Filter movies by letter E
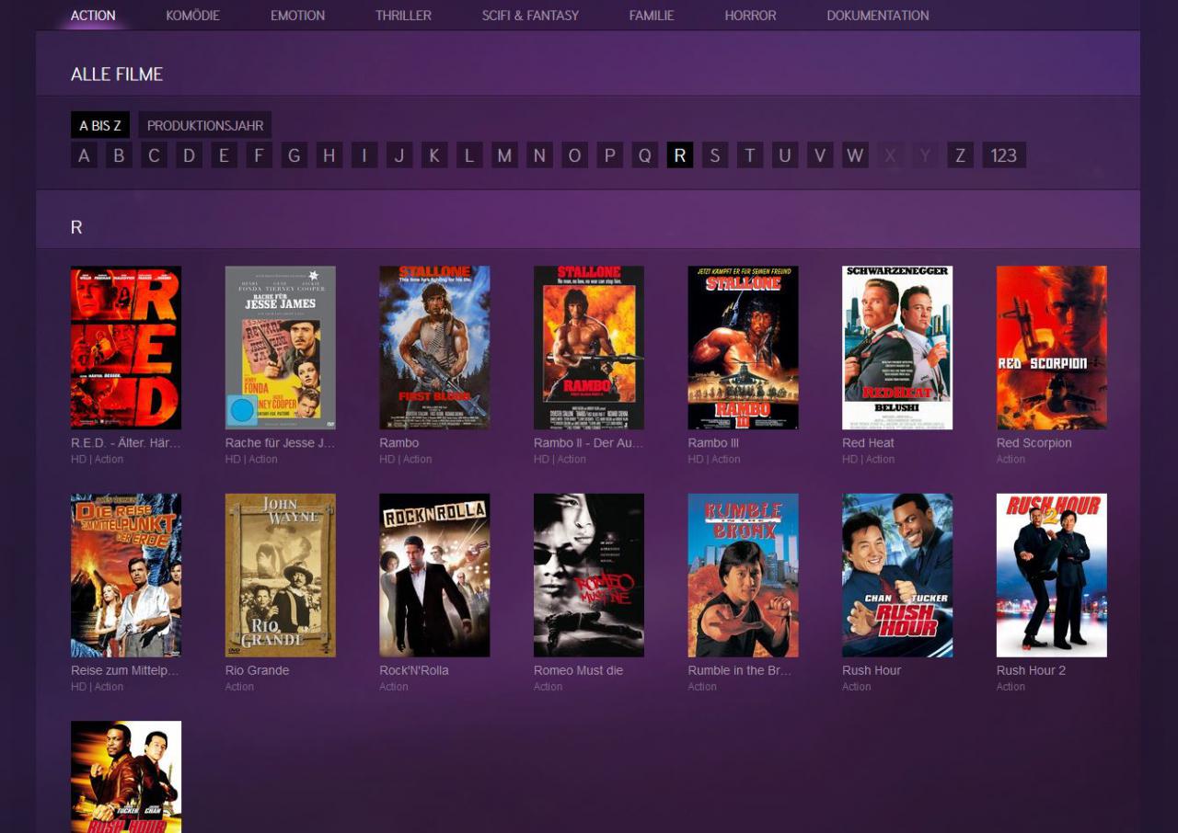The height and width of the screenshot is (833, 1178). (x=224, y=155)
